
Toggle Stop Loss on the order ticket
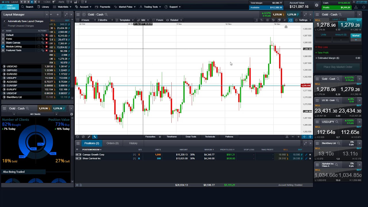point(321,47)
